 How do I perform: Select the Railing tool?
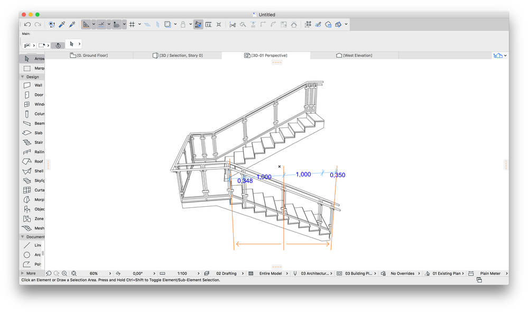point(32,152)
